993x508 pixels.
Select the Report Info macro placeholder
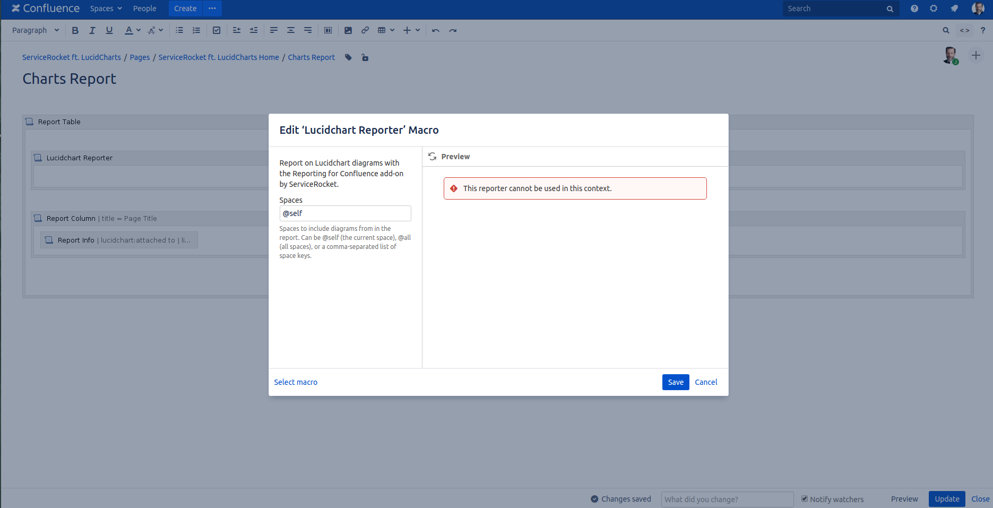point(119,240)
